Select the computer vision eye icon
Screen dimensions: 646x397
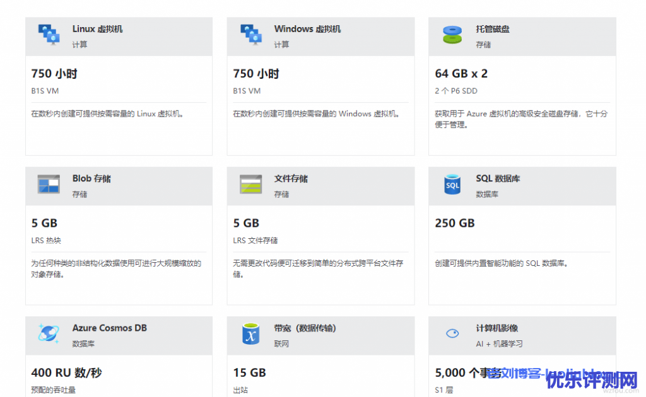tap(452, 333)
